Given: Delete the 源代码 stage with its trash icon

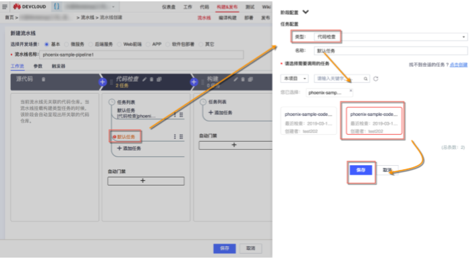Looking at the screenshot, I should [43, 80].
